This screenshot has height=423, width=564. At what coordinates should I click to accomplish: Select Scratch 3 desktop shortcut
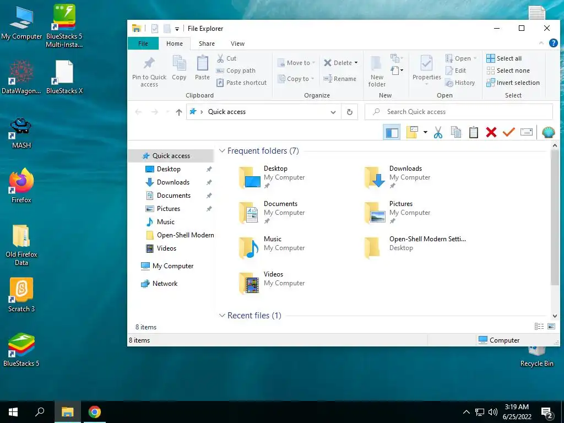21,295
